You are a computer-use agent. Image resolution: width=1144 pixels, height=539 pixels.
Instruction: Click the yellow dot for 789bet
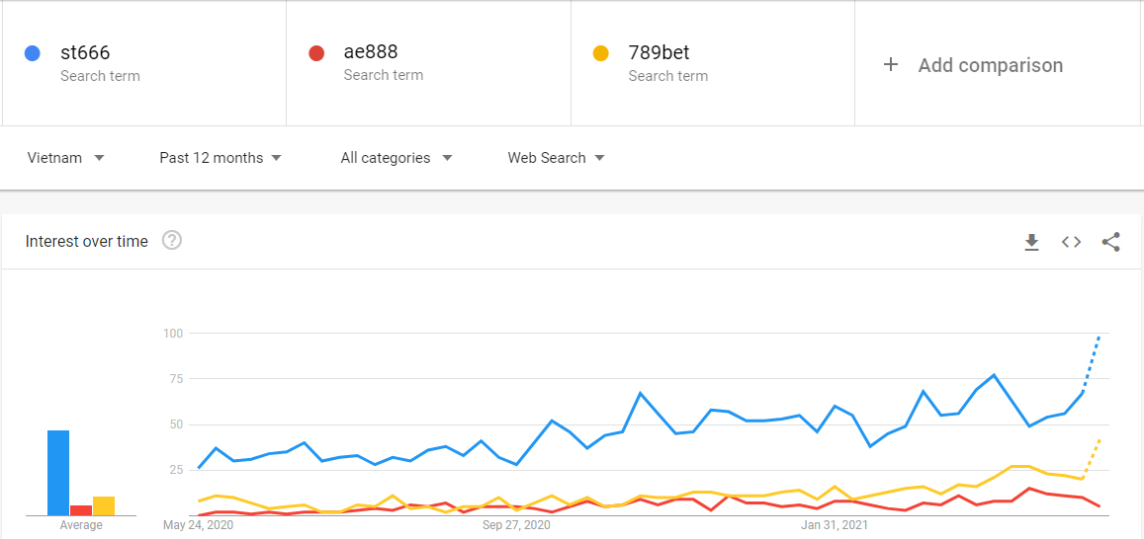point(600,53)
